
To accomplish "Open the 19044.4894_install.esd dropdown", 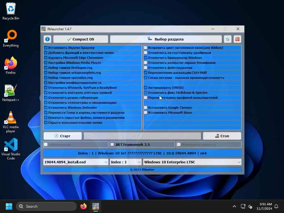I will coord(76,162).
